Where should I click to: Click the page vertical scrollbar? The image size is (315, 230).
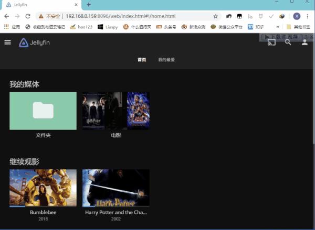[313, 88]
